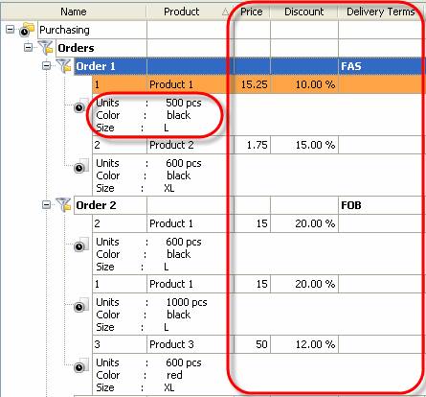Collapse the Orders tree node
The image size is (426, 397).
(x=29, y=48)
